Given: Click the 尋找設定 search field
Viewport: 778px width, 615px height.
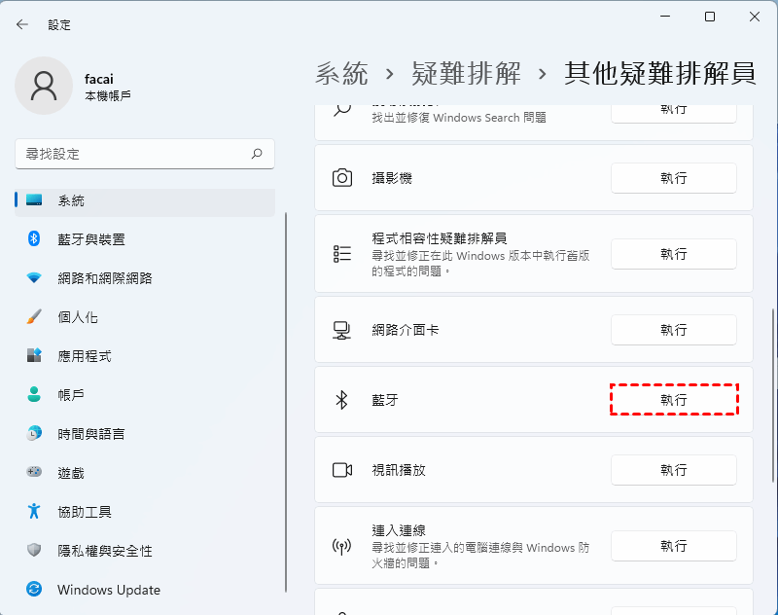Looking at the screenshot, I should [145, 154].
